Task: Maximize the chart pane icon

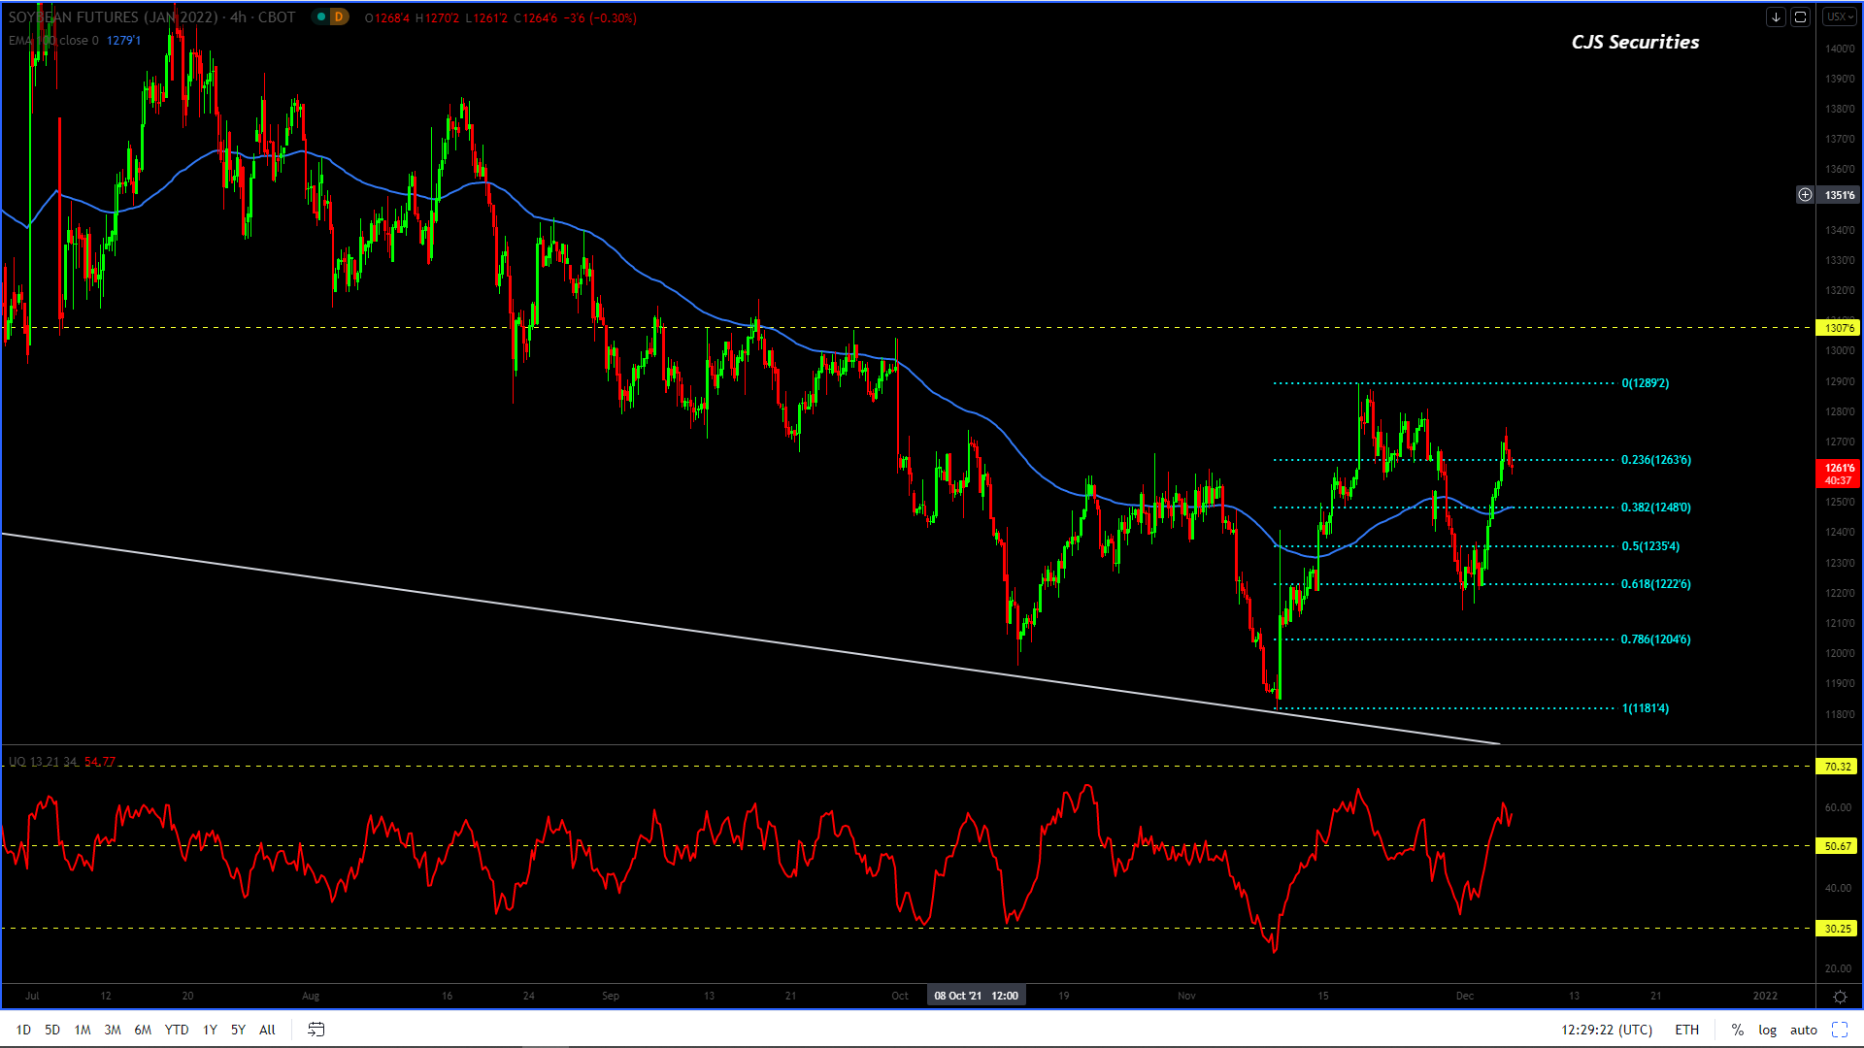Action: pos(1800,16)
